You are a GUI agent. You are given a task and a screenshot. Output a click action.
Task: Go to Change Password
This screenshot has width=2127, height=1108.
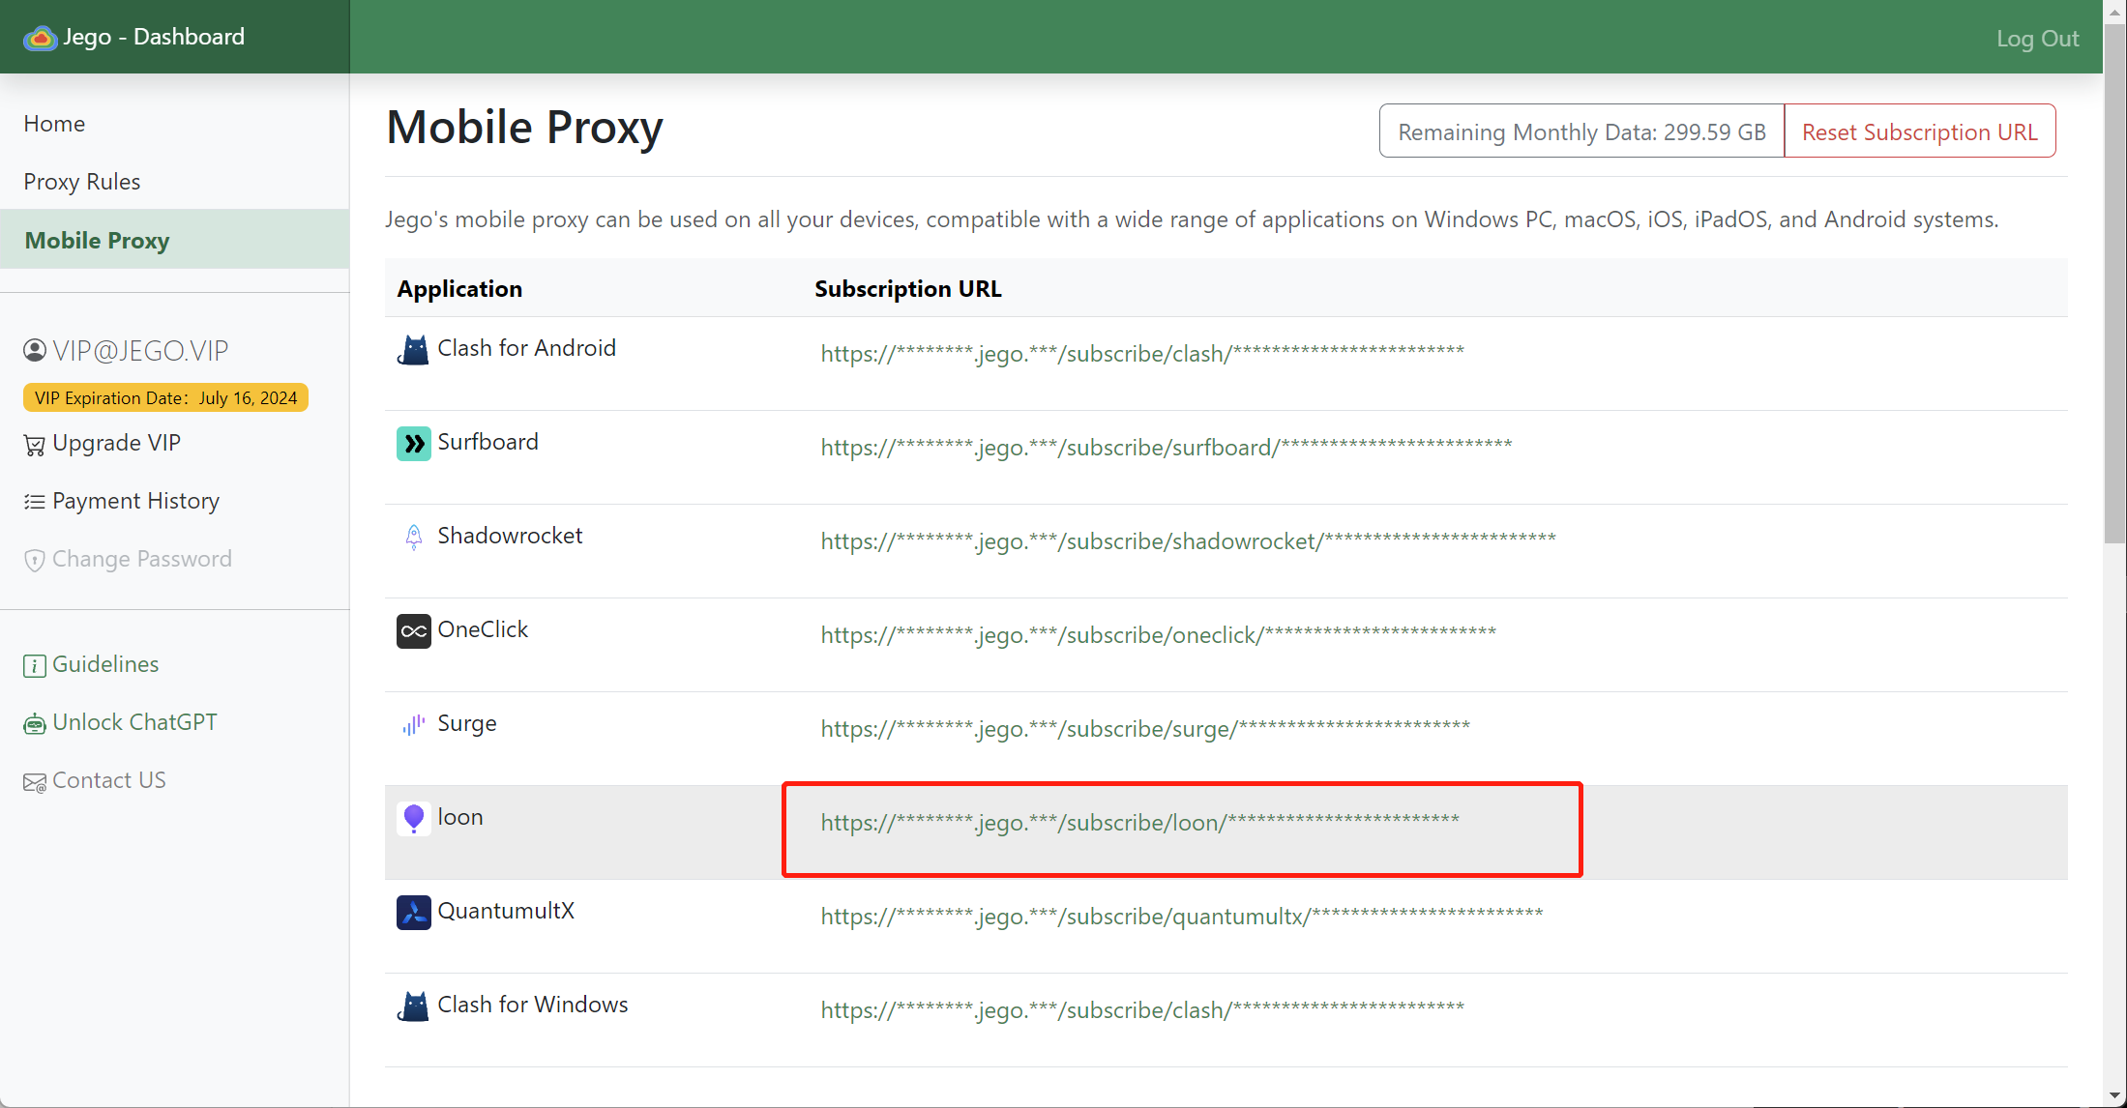142,559
